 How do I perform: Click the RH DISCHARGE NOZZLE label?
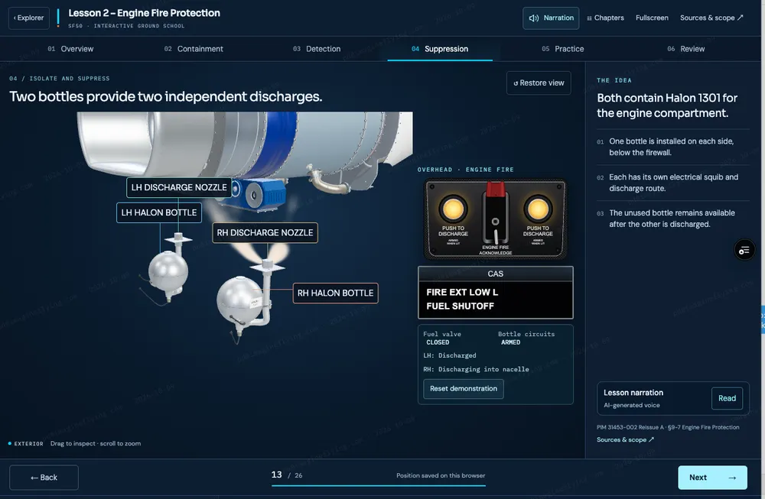[x=265, y=233]
